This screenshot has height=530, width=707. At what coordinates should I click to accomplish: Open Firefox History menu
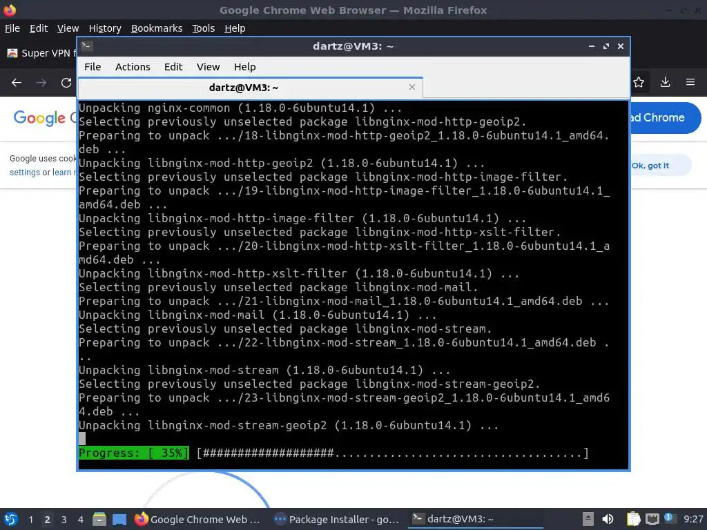tap(105, 28)
